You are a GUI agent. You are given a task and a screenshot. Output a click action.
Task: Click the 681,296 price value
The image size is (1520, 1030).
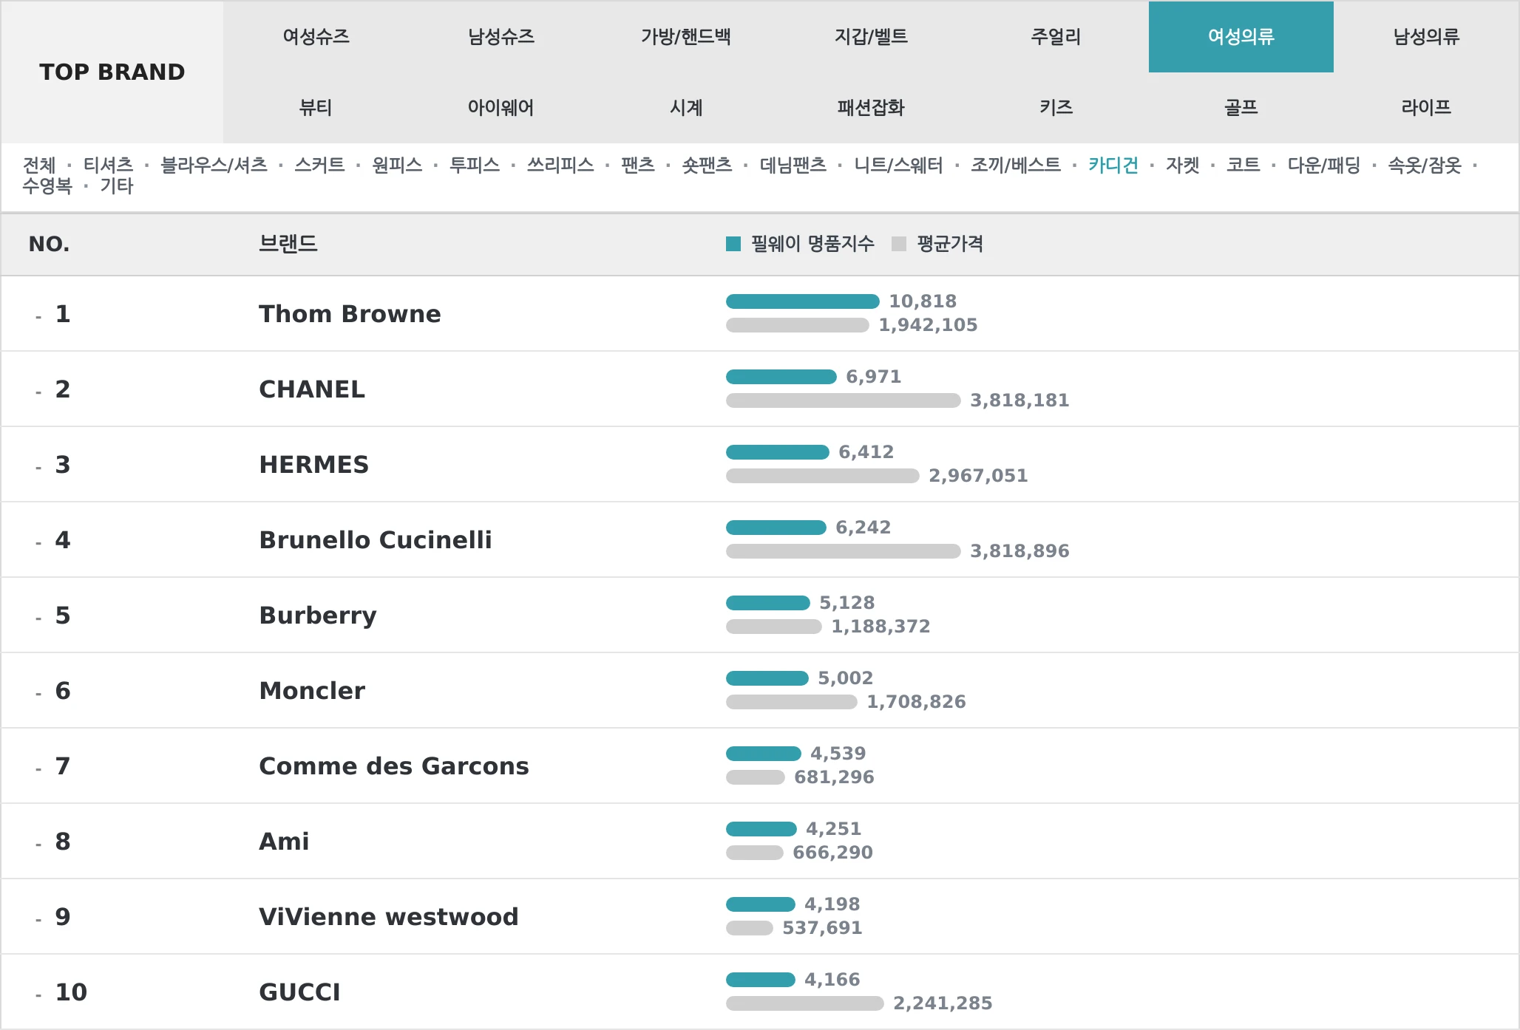(834, 777)
